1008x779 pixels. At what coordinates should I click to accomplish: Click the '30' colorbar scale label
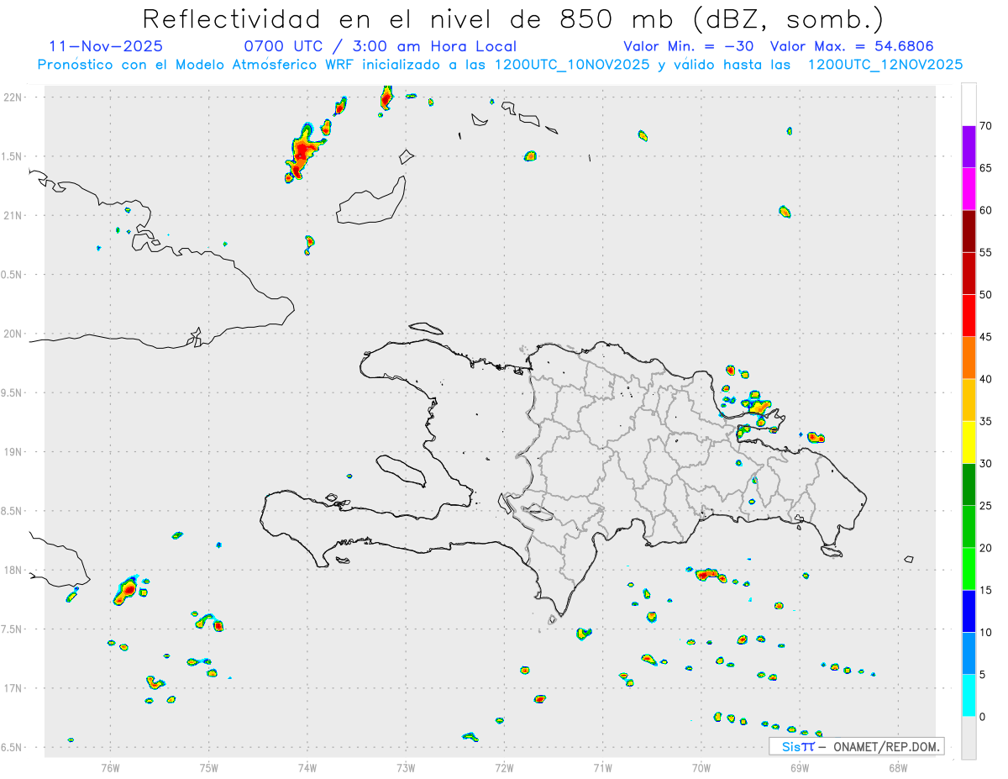(985, 464)
